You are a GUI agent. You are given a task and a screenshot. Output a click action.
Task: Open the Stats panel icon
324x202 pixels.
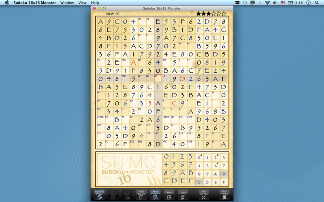coord(183,195)
